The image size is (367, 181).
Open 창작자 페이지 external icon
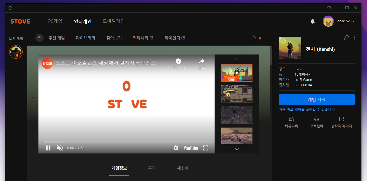[x=342, y=119]
